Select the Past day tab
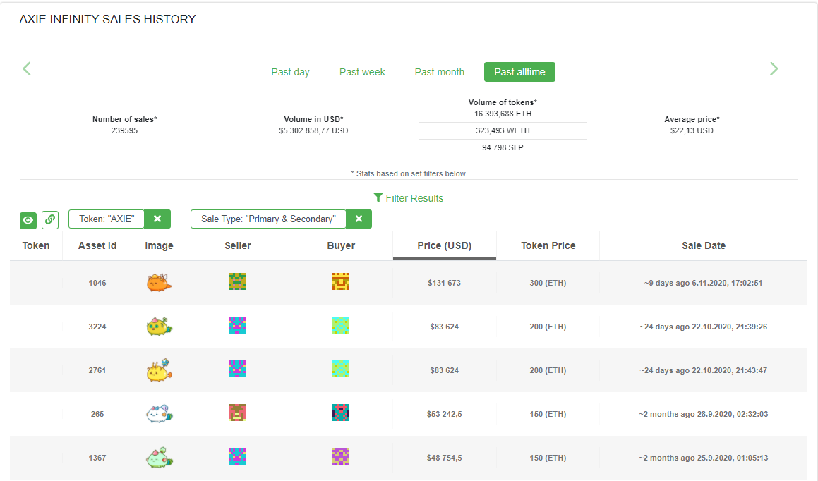The image size is (818, 481). tap(290, 72)
